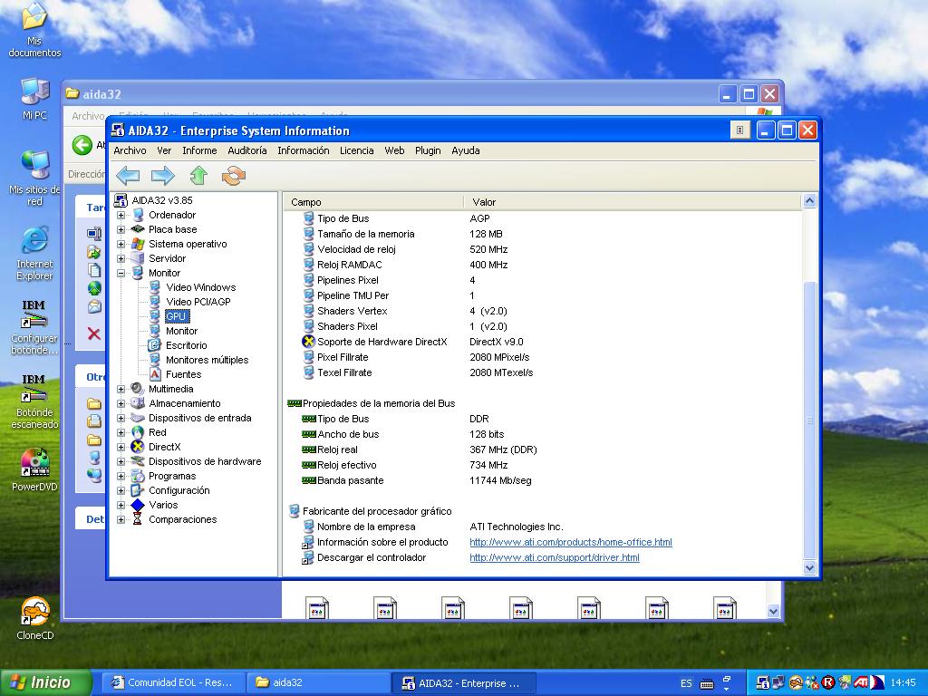Open the Licencia menu

coord(356,150)
